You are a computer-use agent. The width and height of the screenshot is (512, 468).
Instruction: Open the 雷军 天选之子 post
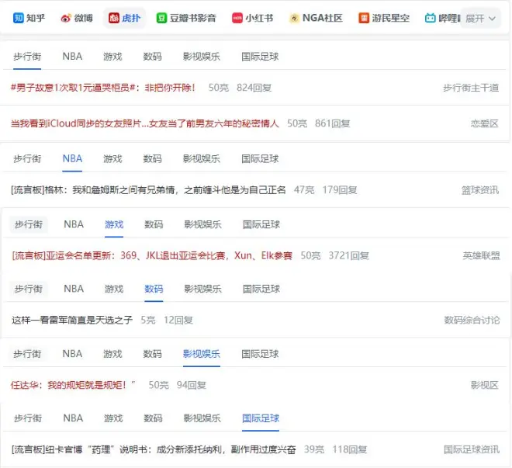click(x=72, y=320)
